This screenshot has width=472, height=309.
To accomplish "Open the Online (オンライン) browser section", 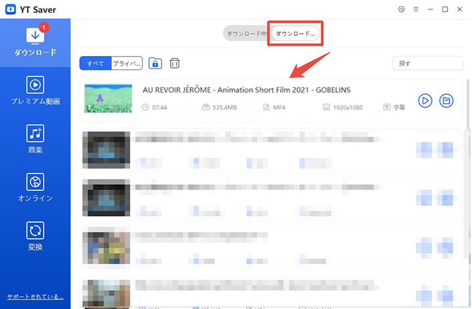I will tap(35, 187).
